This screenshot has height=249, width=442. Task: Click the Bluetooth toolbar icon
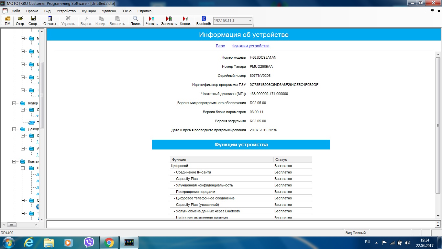point(204,21)
